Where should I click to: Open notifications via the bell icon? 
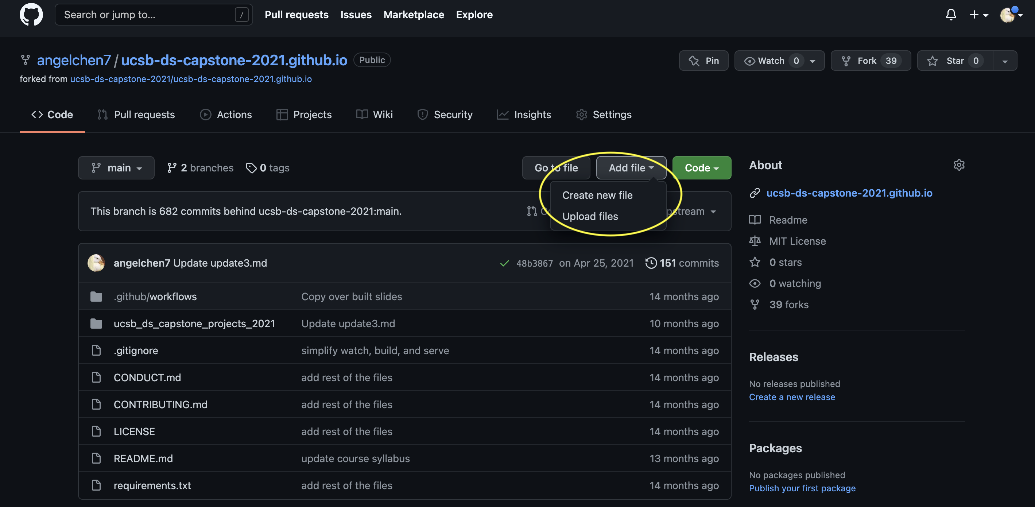(951, 15)
